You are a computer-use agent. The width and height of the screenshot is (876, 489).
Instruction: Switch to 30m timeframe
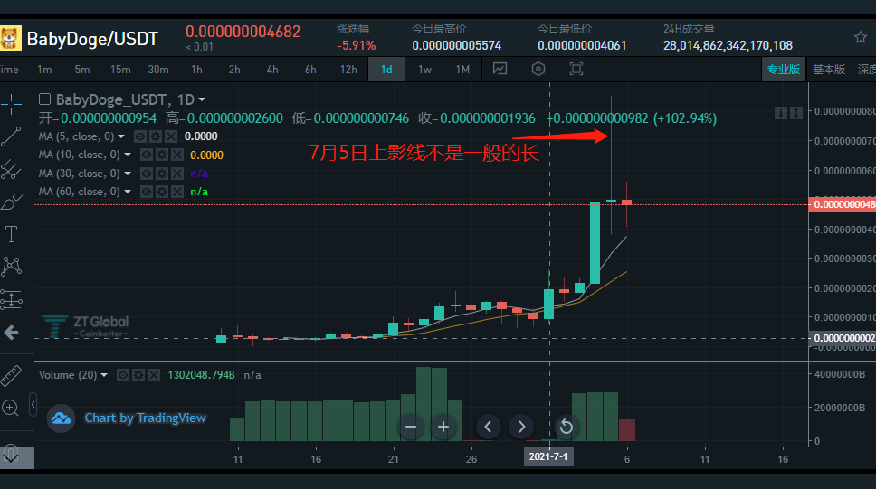pos(158,70)
